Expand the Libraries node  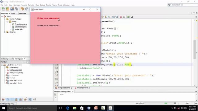(x=5, y=32)
